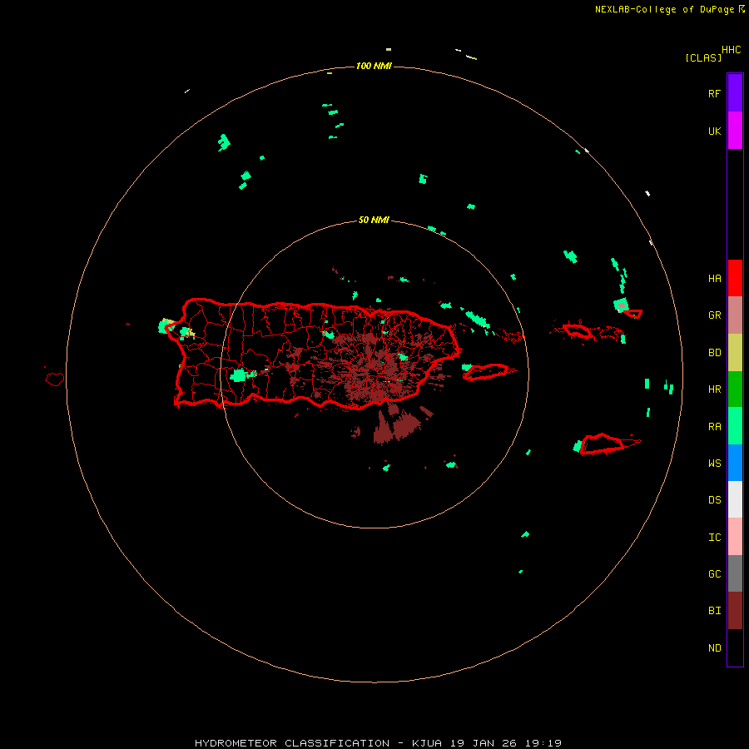749x749 pixels.
Task: Click the BI brown legend swatch
Action: coord(735,611)
